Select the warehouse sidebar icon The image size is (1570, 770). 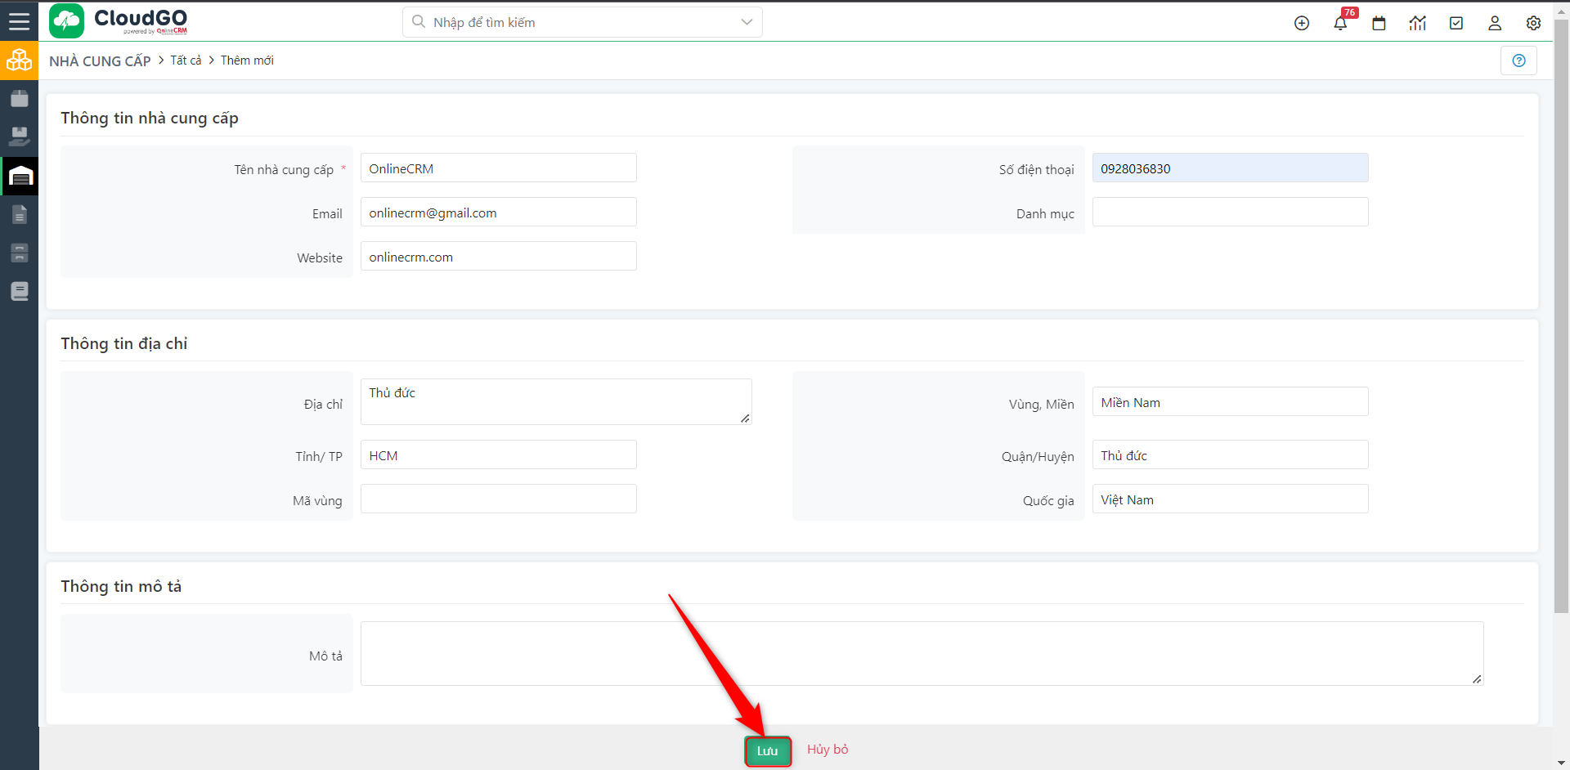click(x=20, y=176)
